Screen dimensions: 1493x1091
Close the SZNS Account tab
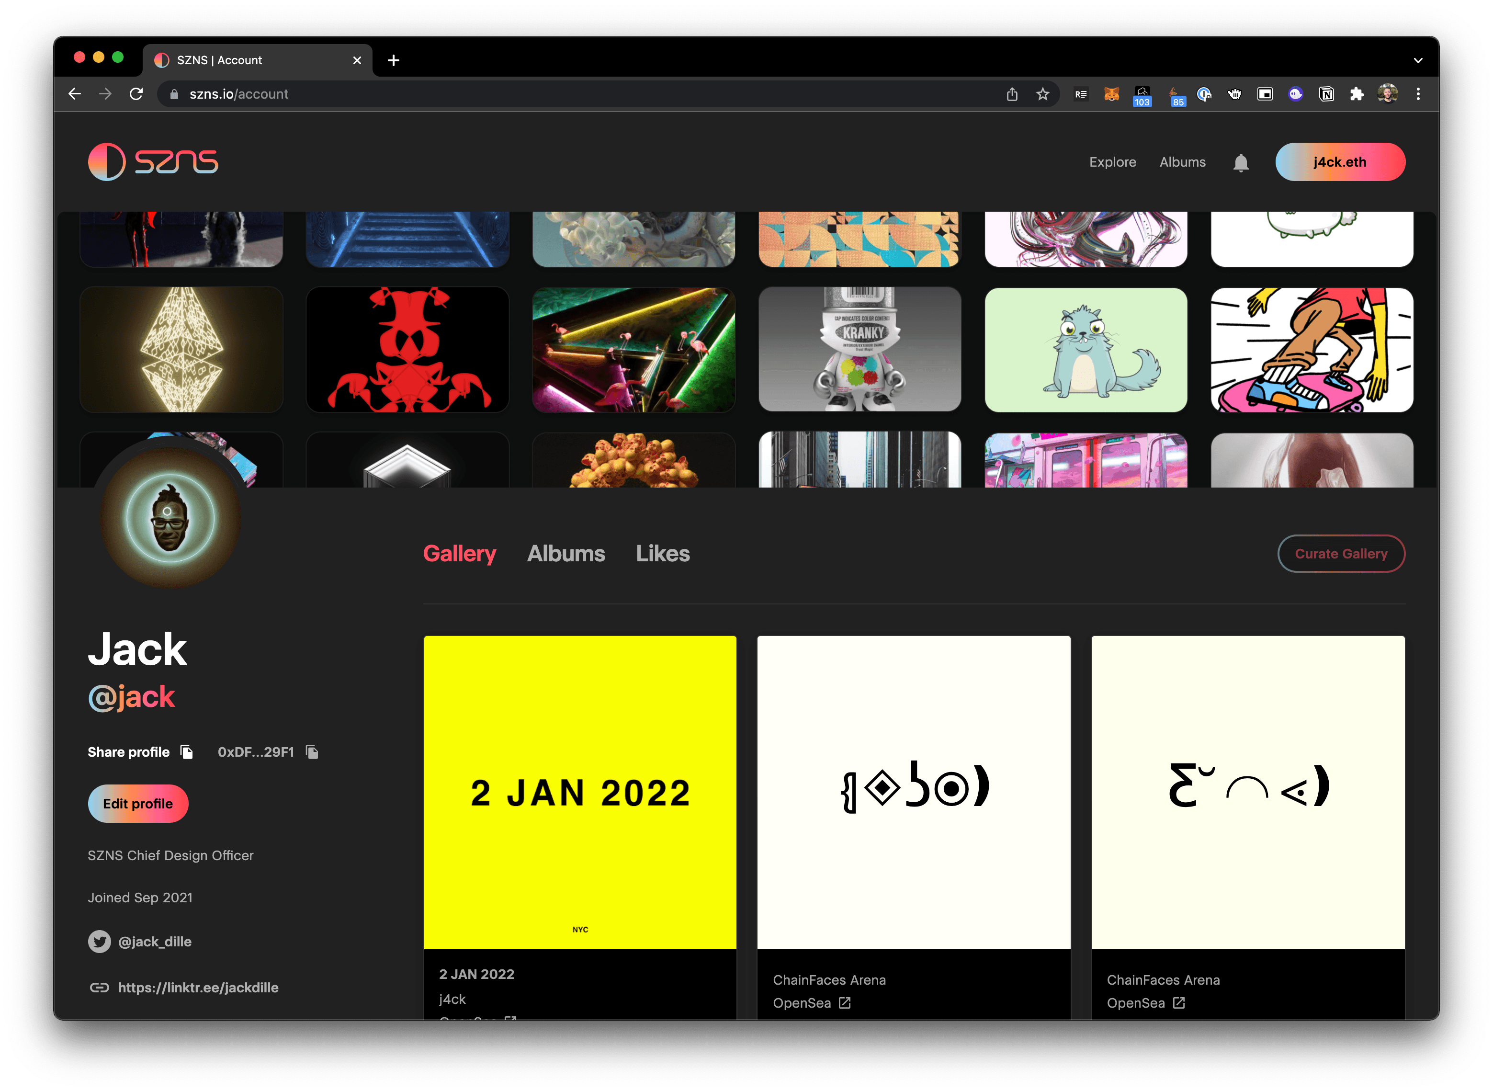(x=357, y=60)
